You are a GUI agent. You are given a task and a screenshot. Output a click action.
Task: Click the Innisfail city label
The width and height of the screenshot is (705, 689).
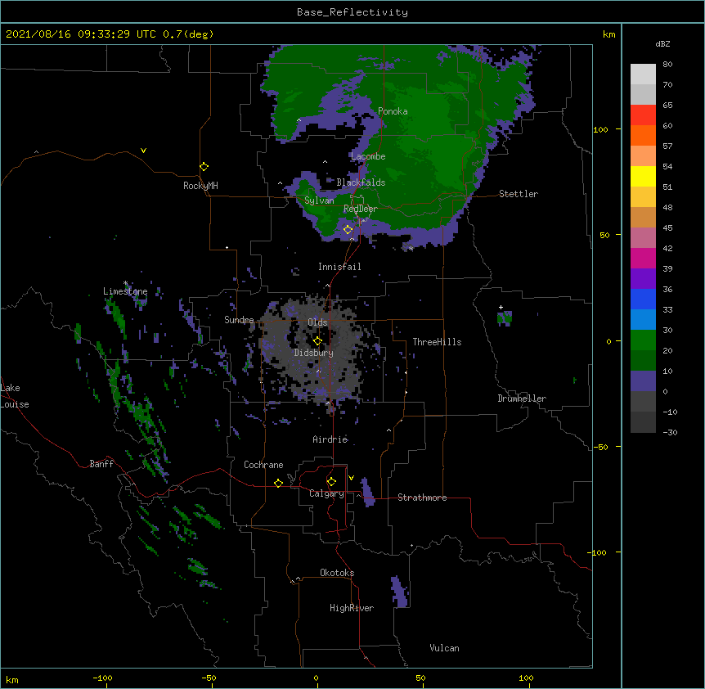(x=339, y=267)
